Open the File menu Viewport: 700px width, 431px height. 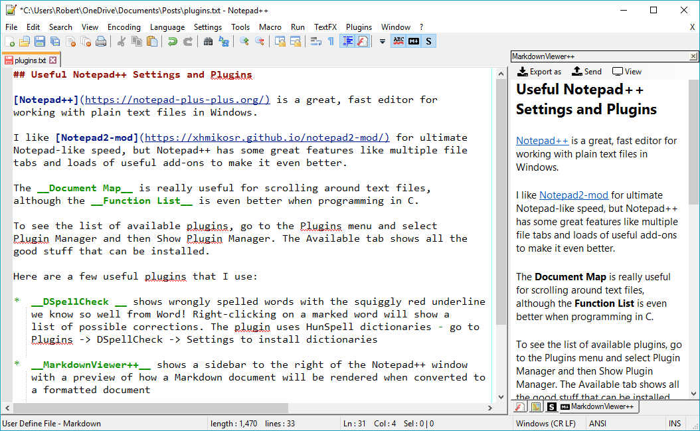pyautogui.click(x=11, y=27)
